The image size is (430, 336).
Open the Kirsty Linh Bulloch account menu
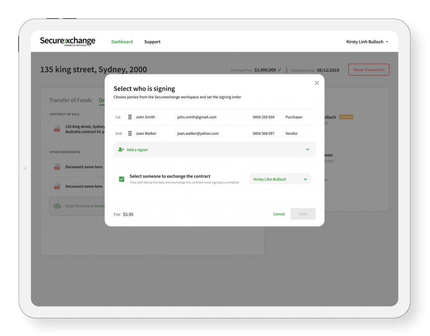[367, 42]
